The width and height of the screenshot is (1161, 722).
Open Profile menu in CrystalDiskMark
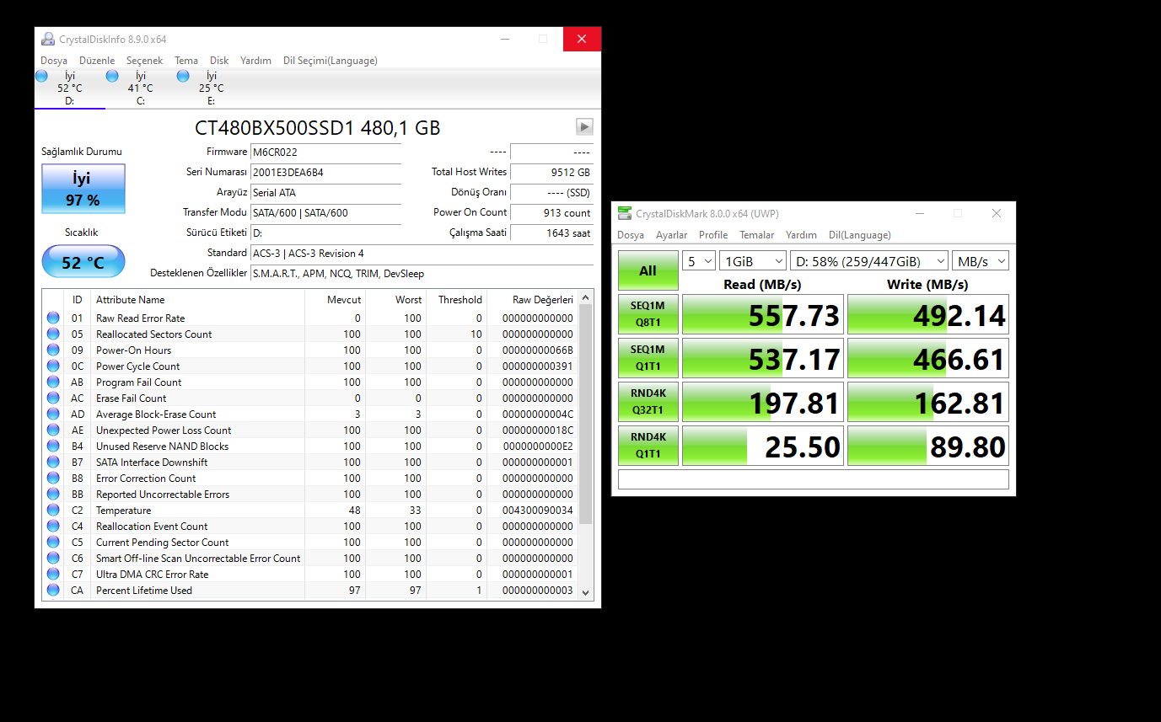pos(713,235)
